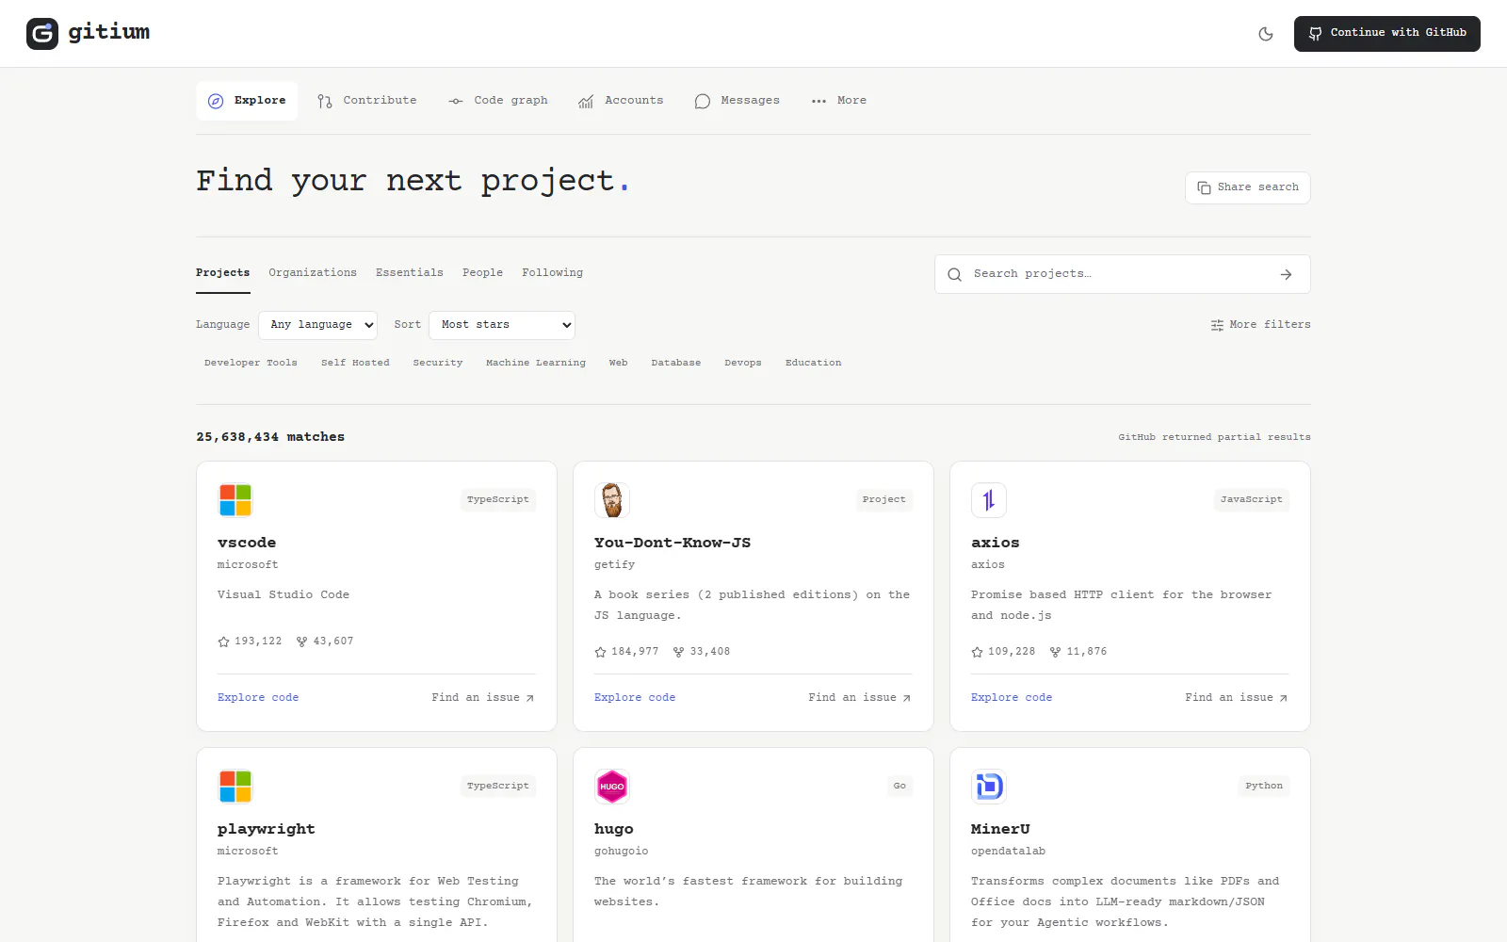This screenshot has height=942, width=1507.
Task: Click the gohugoio owner name
Action: point(622,852)
